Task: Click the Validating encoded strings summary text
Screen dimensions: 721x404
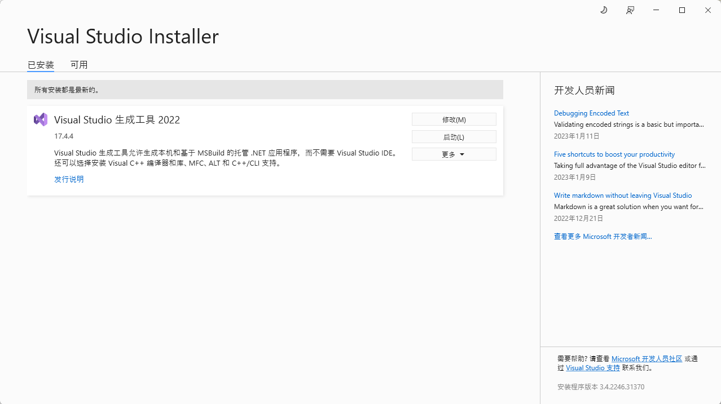Action: point(629,125)
